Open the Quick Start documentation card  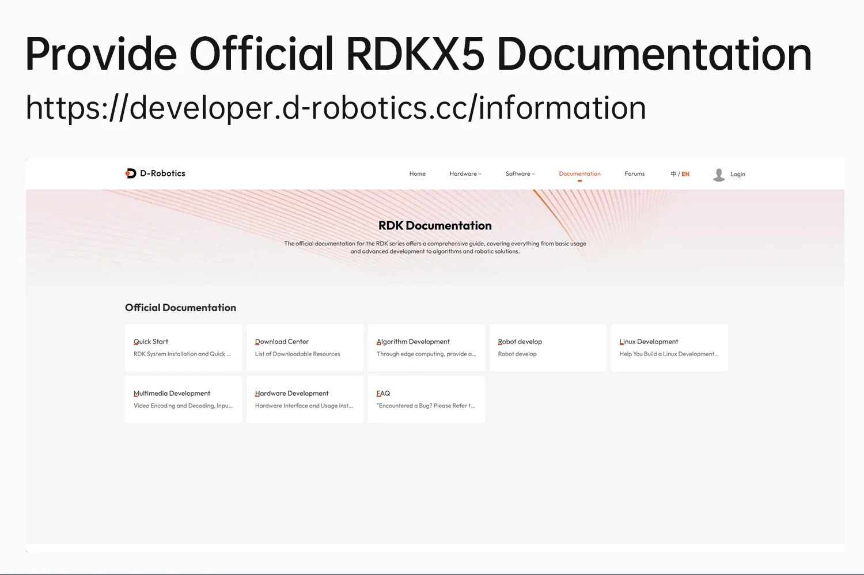184,348
